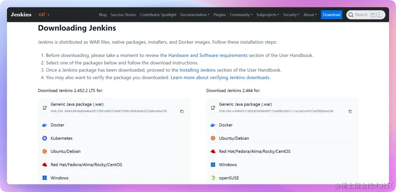This screenshot has height=192, width=396.
Task: Click 'Download Jenkins 2.452.2 LTS for:' label
Action: pos(70,91)
